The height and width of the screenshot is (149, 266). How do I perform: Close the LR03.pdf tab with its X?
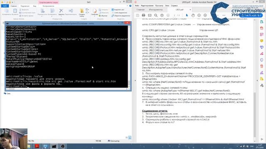190,10
